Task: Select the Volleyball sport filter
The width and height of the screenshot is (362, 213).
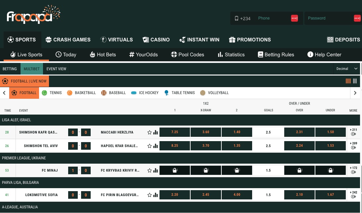Action: click(x=214, y=93)
